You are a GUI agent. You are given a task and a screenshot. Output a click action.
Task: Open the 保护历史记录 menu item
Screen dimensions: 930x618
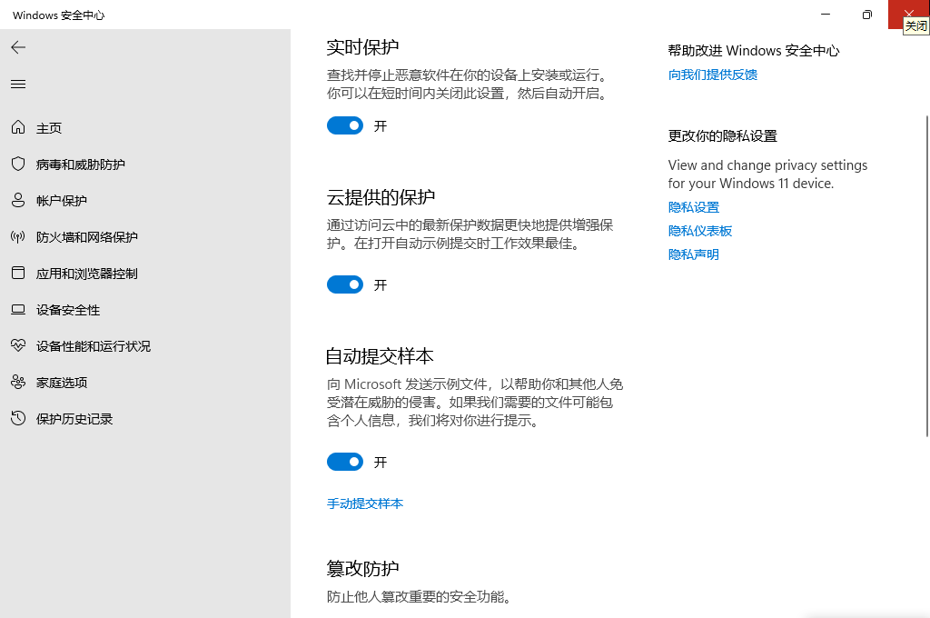74,419
